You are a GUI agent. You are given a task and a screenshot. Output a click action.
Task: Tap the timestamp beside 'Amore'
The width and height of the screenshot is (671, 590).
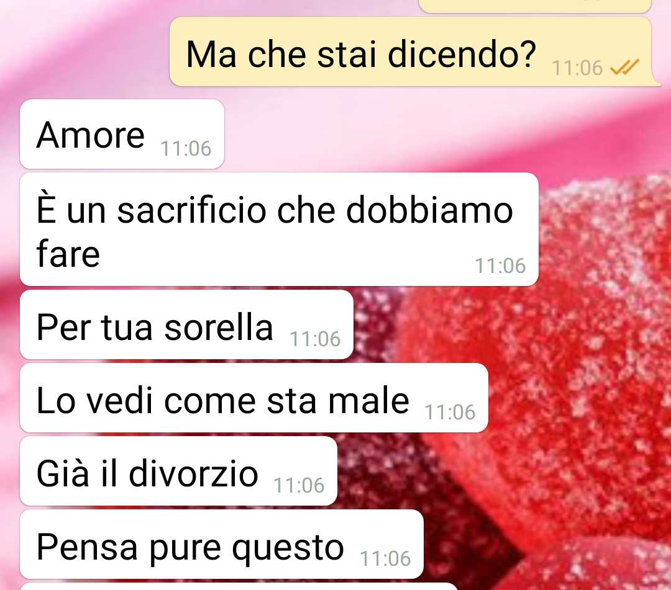[x=186, y=149]
